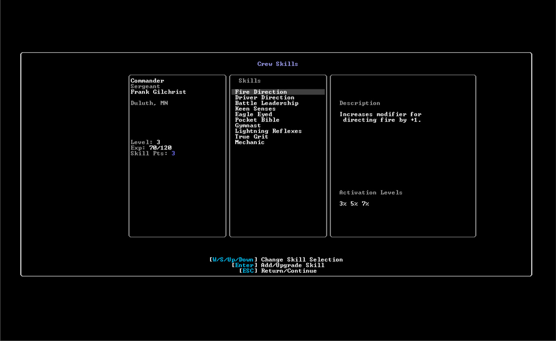556x341 pixels.
Task: Click the Commander position label
Action: coord(147,81)
